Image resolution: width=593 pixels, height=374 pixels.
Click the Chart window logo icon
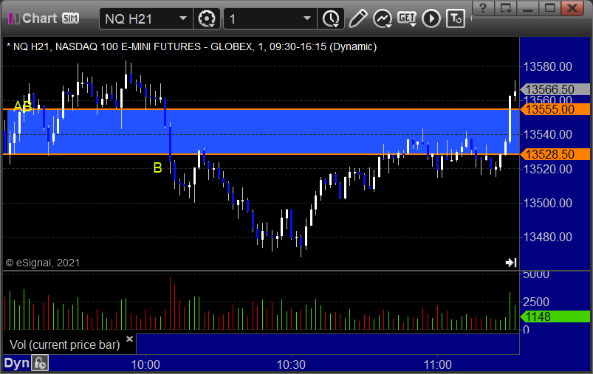pos(14,18)
